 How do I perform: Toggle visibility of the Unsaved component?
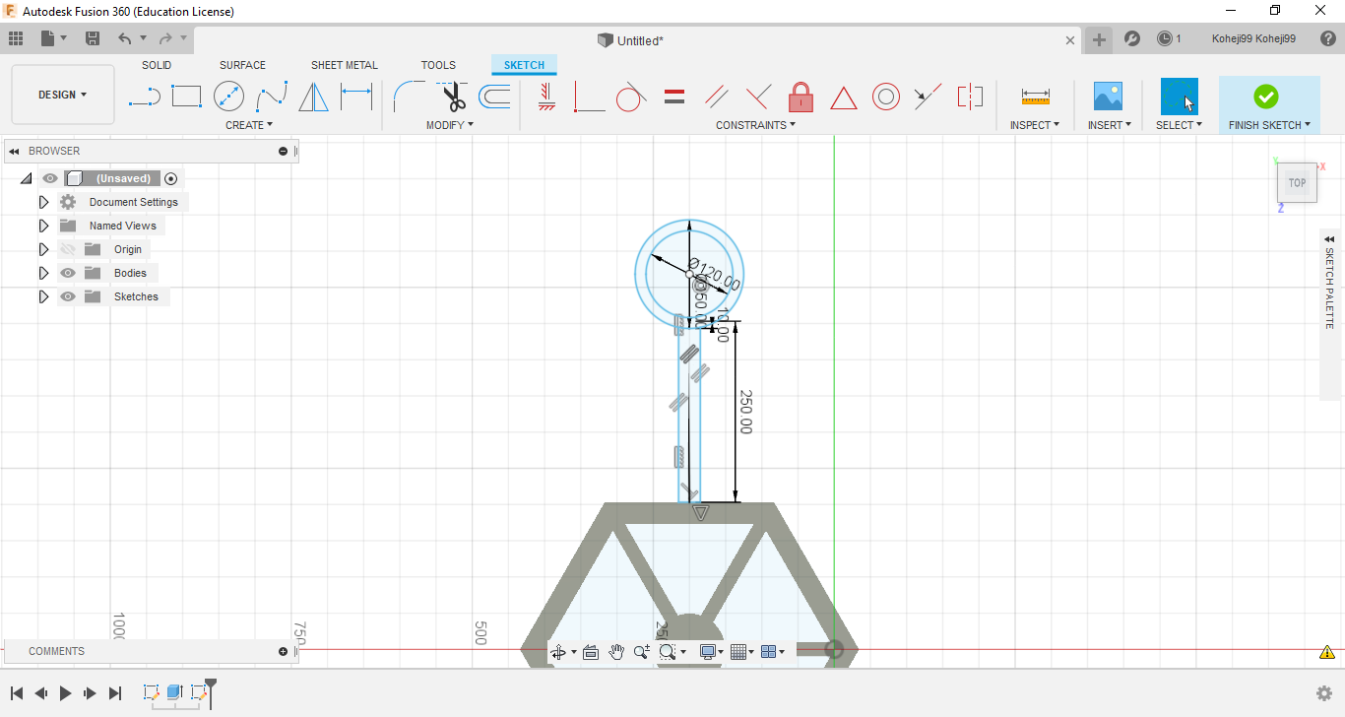(50, 178)
